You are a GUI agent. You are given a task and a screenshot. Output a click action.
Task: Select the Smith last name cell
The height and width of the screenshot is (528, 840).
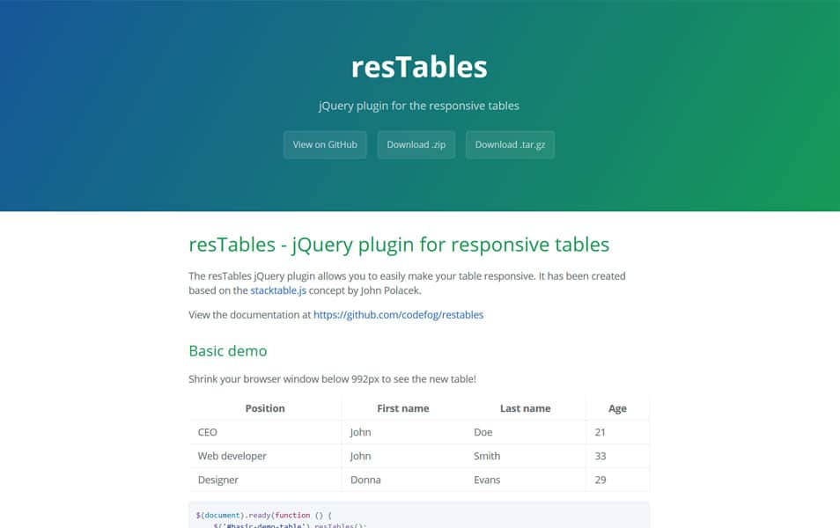click(487, 456)
